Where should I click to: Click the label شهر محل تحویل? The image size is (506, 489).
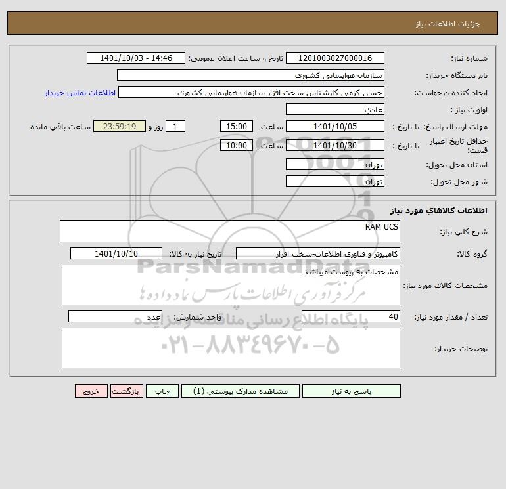[x=459, y=182]
